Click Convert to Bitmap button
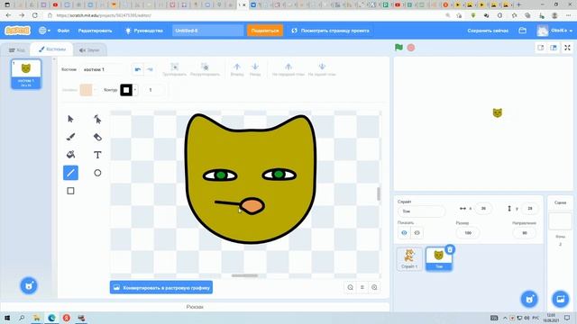577x324 pixels. (161, 287)
